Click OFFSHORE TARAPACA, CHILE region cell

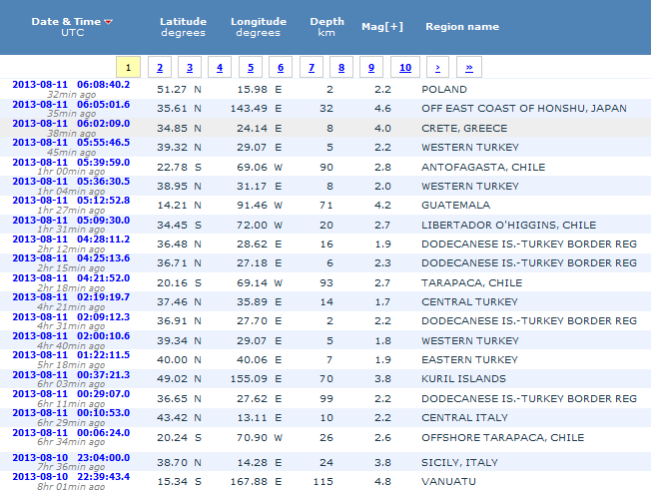pos(503,438)
